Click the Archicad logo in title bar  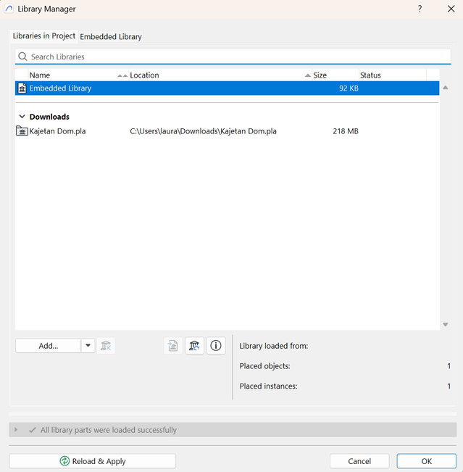[9, 9]
